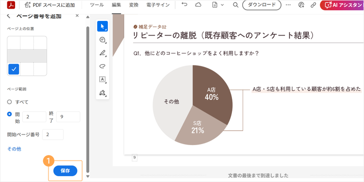Select the freehand lasso draw tool
364x182 pixels.
tap(102, 66)
